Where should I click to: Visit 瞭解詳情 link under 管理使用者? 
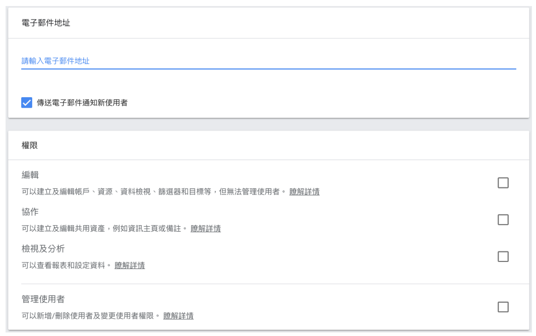(x=178, y=316)
